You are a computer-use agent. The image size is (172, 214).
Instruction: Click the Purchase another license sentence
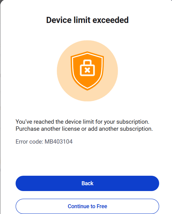click(x=84, y=129)
